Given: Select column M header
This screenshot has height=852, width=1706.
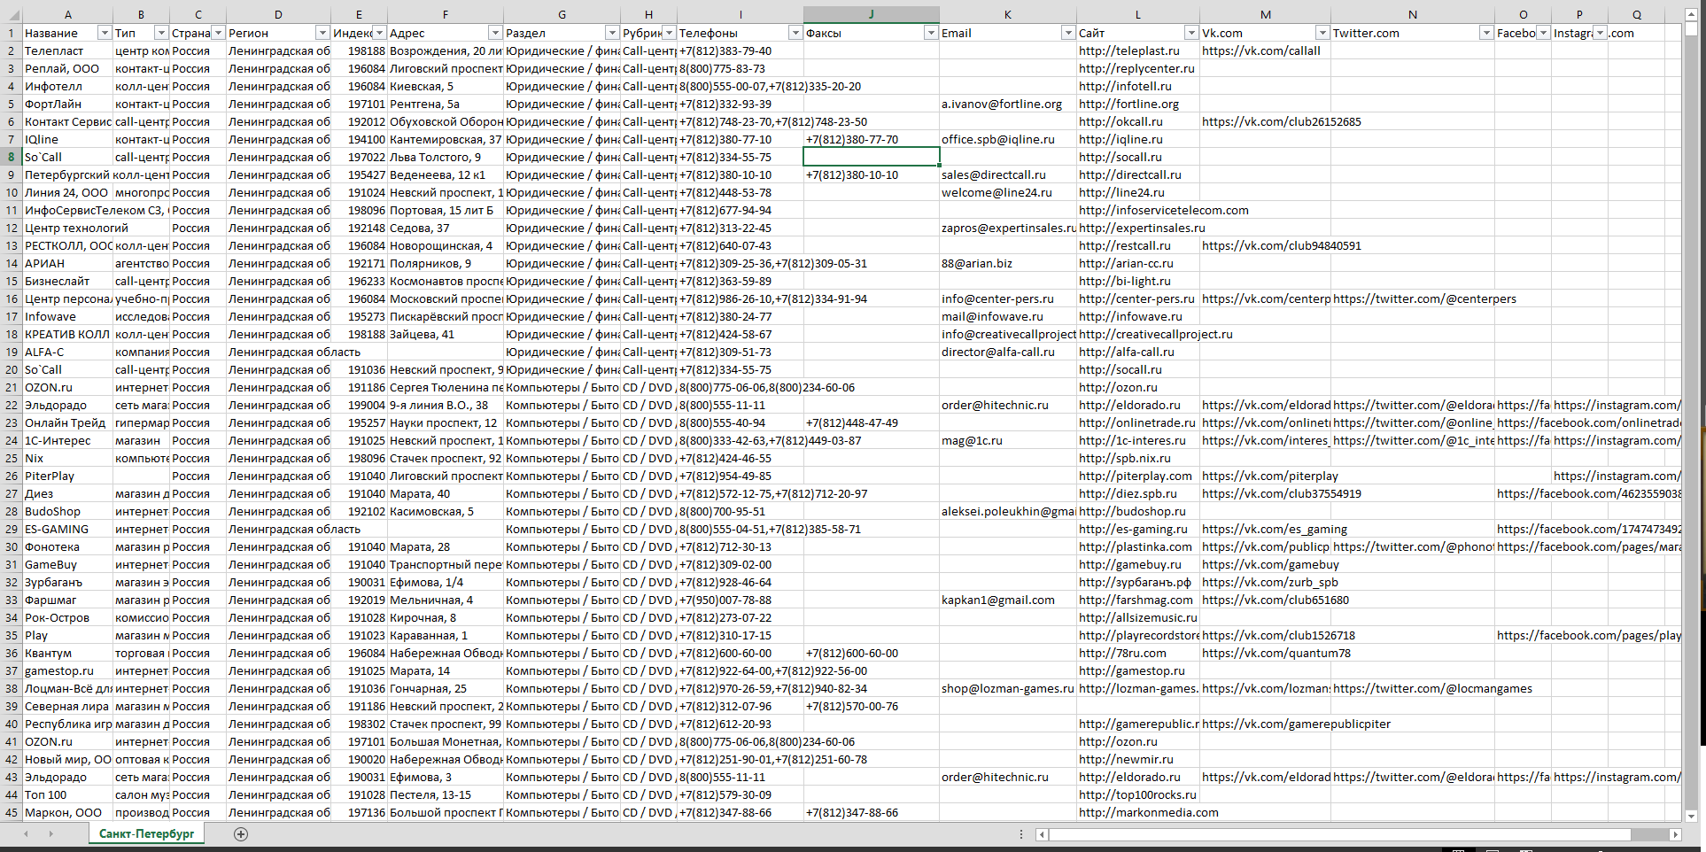Looking at the screenshot, I should 1266,15.
